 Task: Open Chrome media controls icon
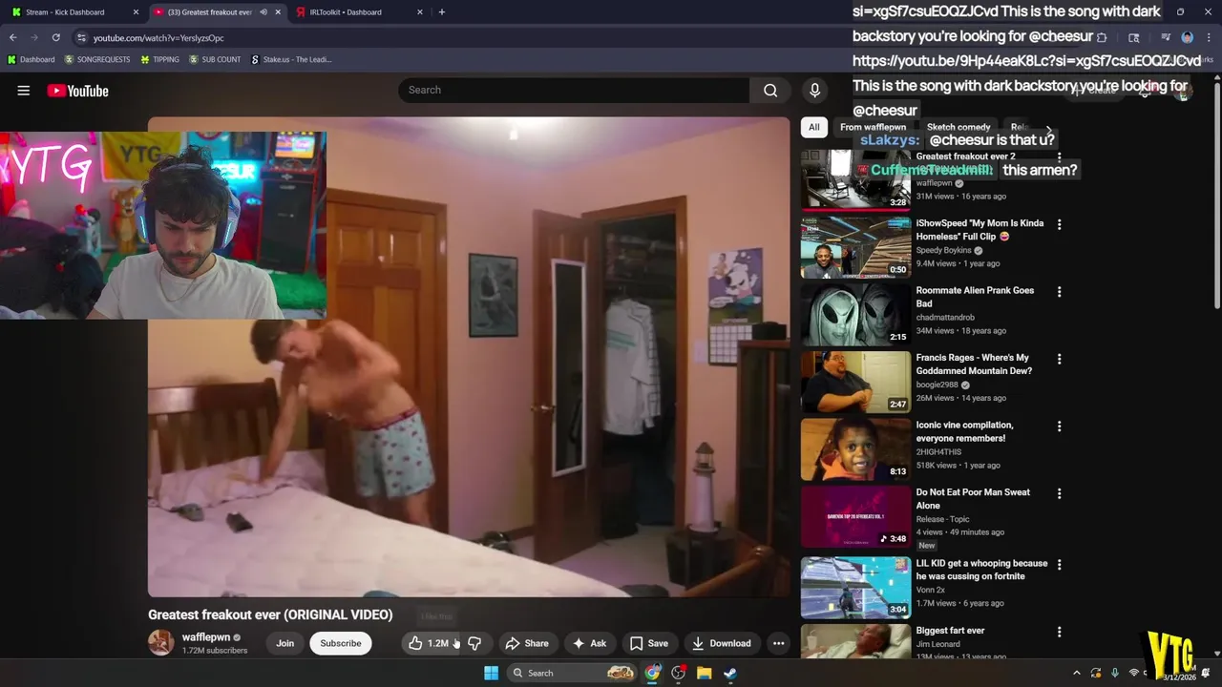click(x=1165, y=37)
